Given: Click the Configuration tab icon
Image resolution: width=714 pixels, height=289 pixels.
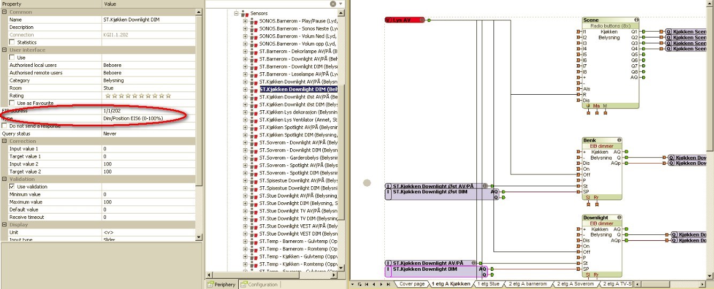Looking at the screenshot, I should coord(244,285).
